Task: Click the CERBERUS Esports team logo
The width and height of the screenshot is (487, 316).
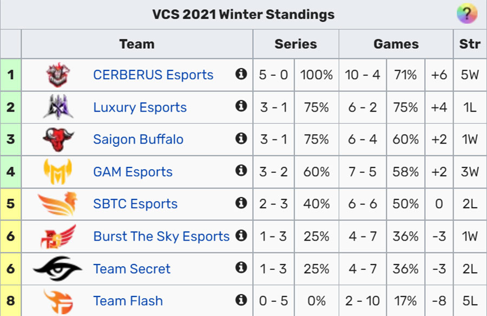Action: coord(58,75)
